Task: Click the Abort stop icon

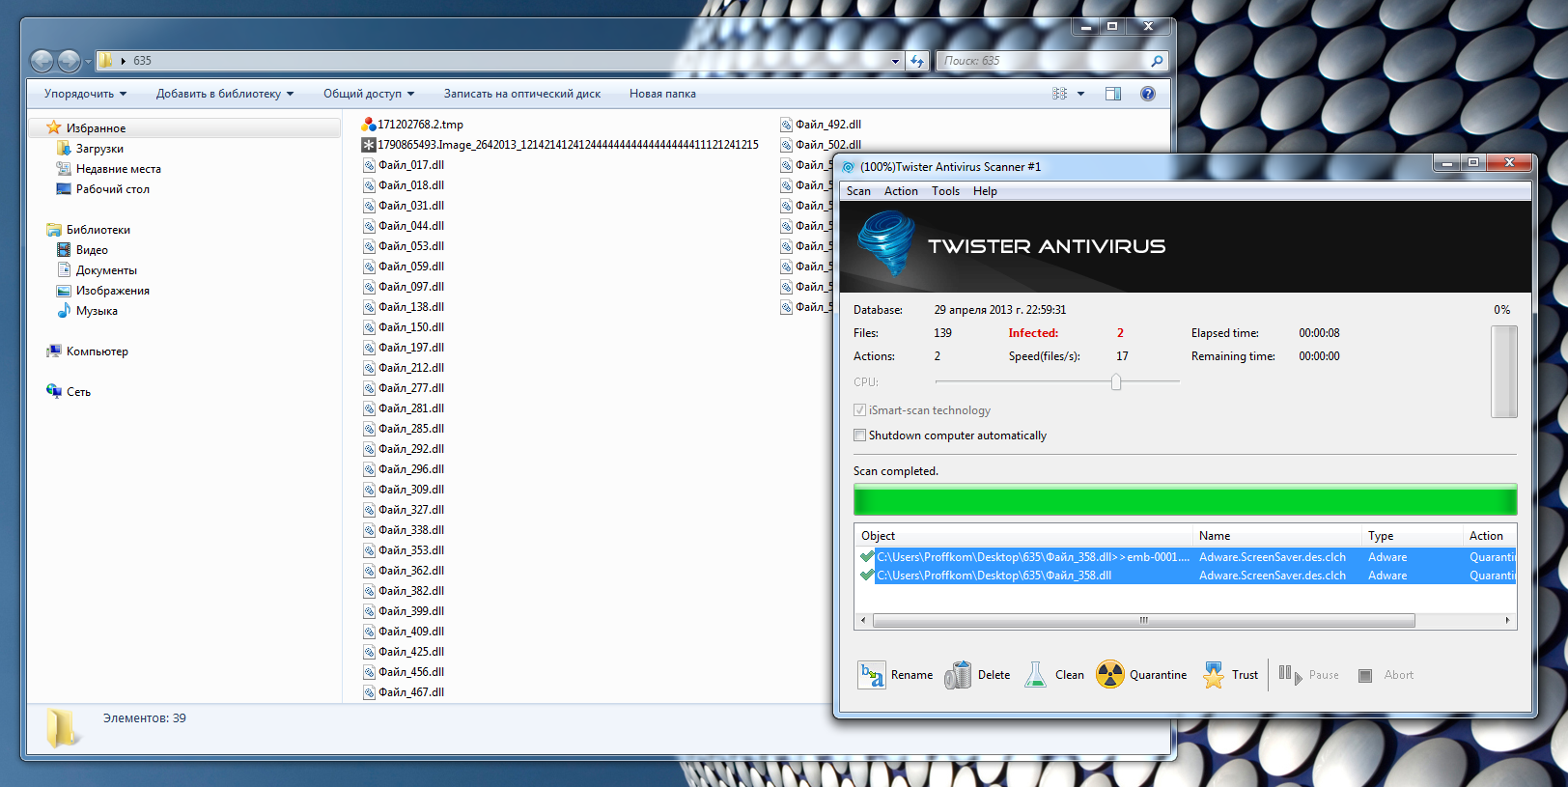Action: pyautogui.click(x=1365, y=676)
